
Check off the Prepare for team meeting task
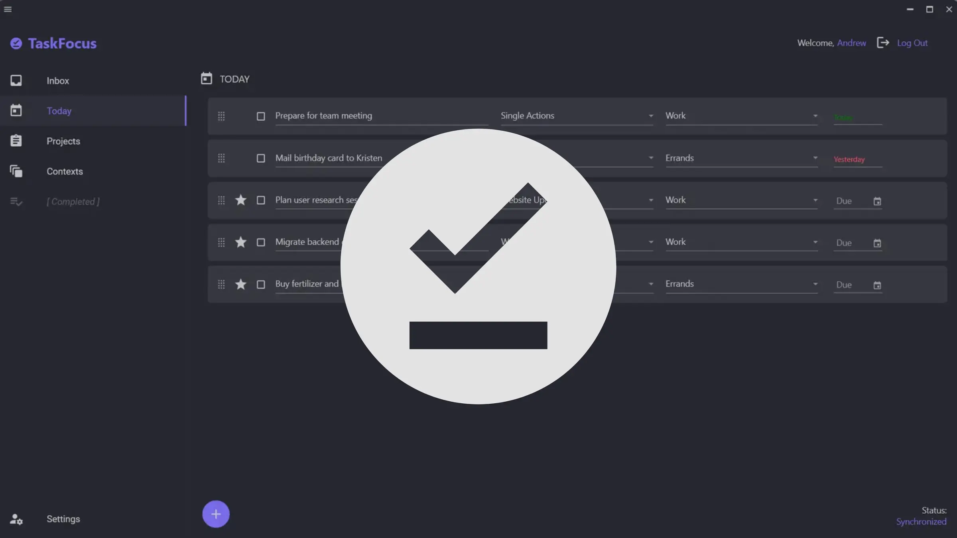click(261, 116)
